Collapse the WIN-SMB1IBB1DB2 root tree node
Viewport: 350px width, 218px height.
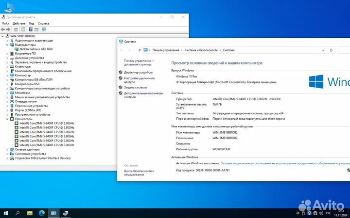pos(3,36)
